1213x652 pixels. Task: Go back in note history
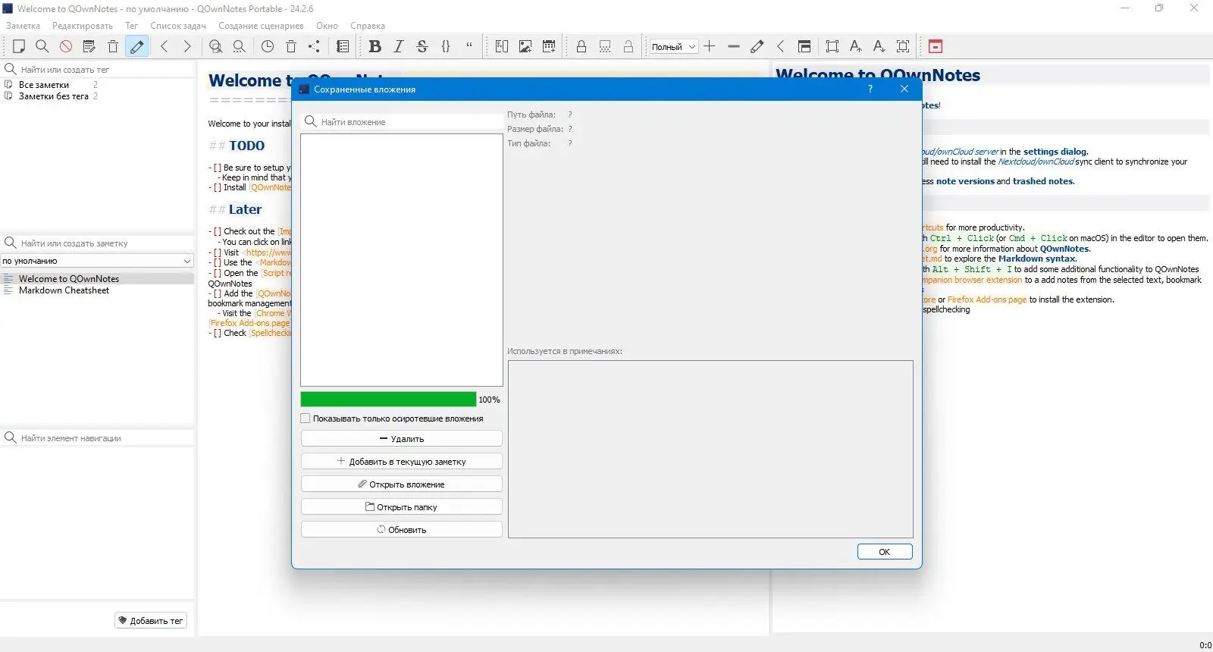164,46
